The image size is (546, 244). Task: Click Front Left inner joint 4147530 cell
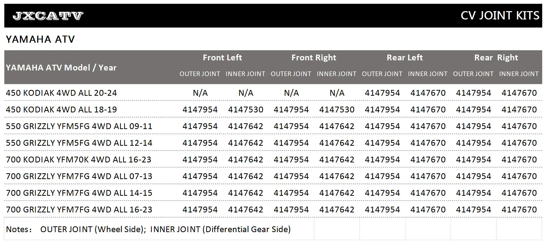coord(246,110)
